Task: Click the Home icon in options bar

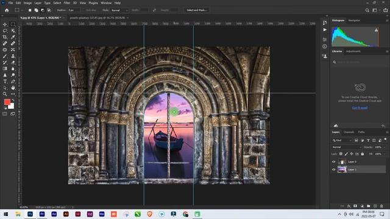Action: tap(7, 10)
